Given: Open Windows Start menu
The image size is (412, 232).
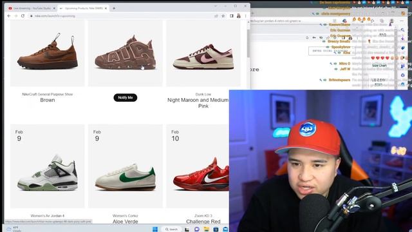Looking at the screenshot, I should (x=155, y=229).
